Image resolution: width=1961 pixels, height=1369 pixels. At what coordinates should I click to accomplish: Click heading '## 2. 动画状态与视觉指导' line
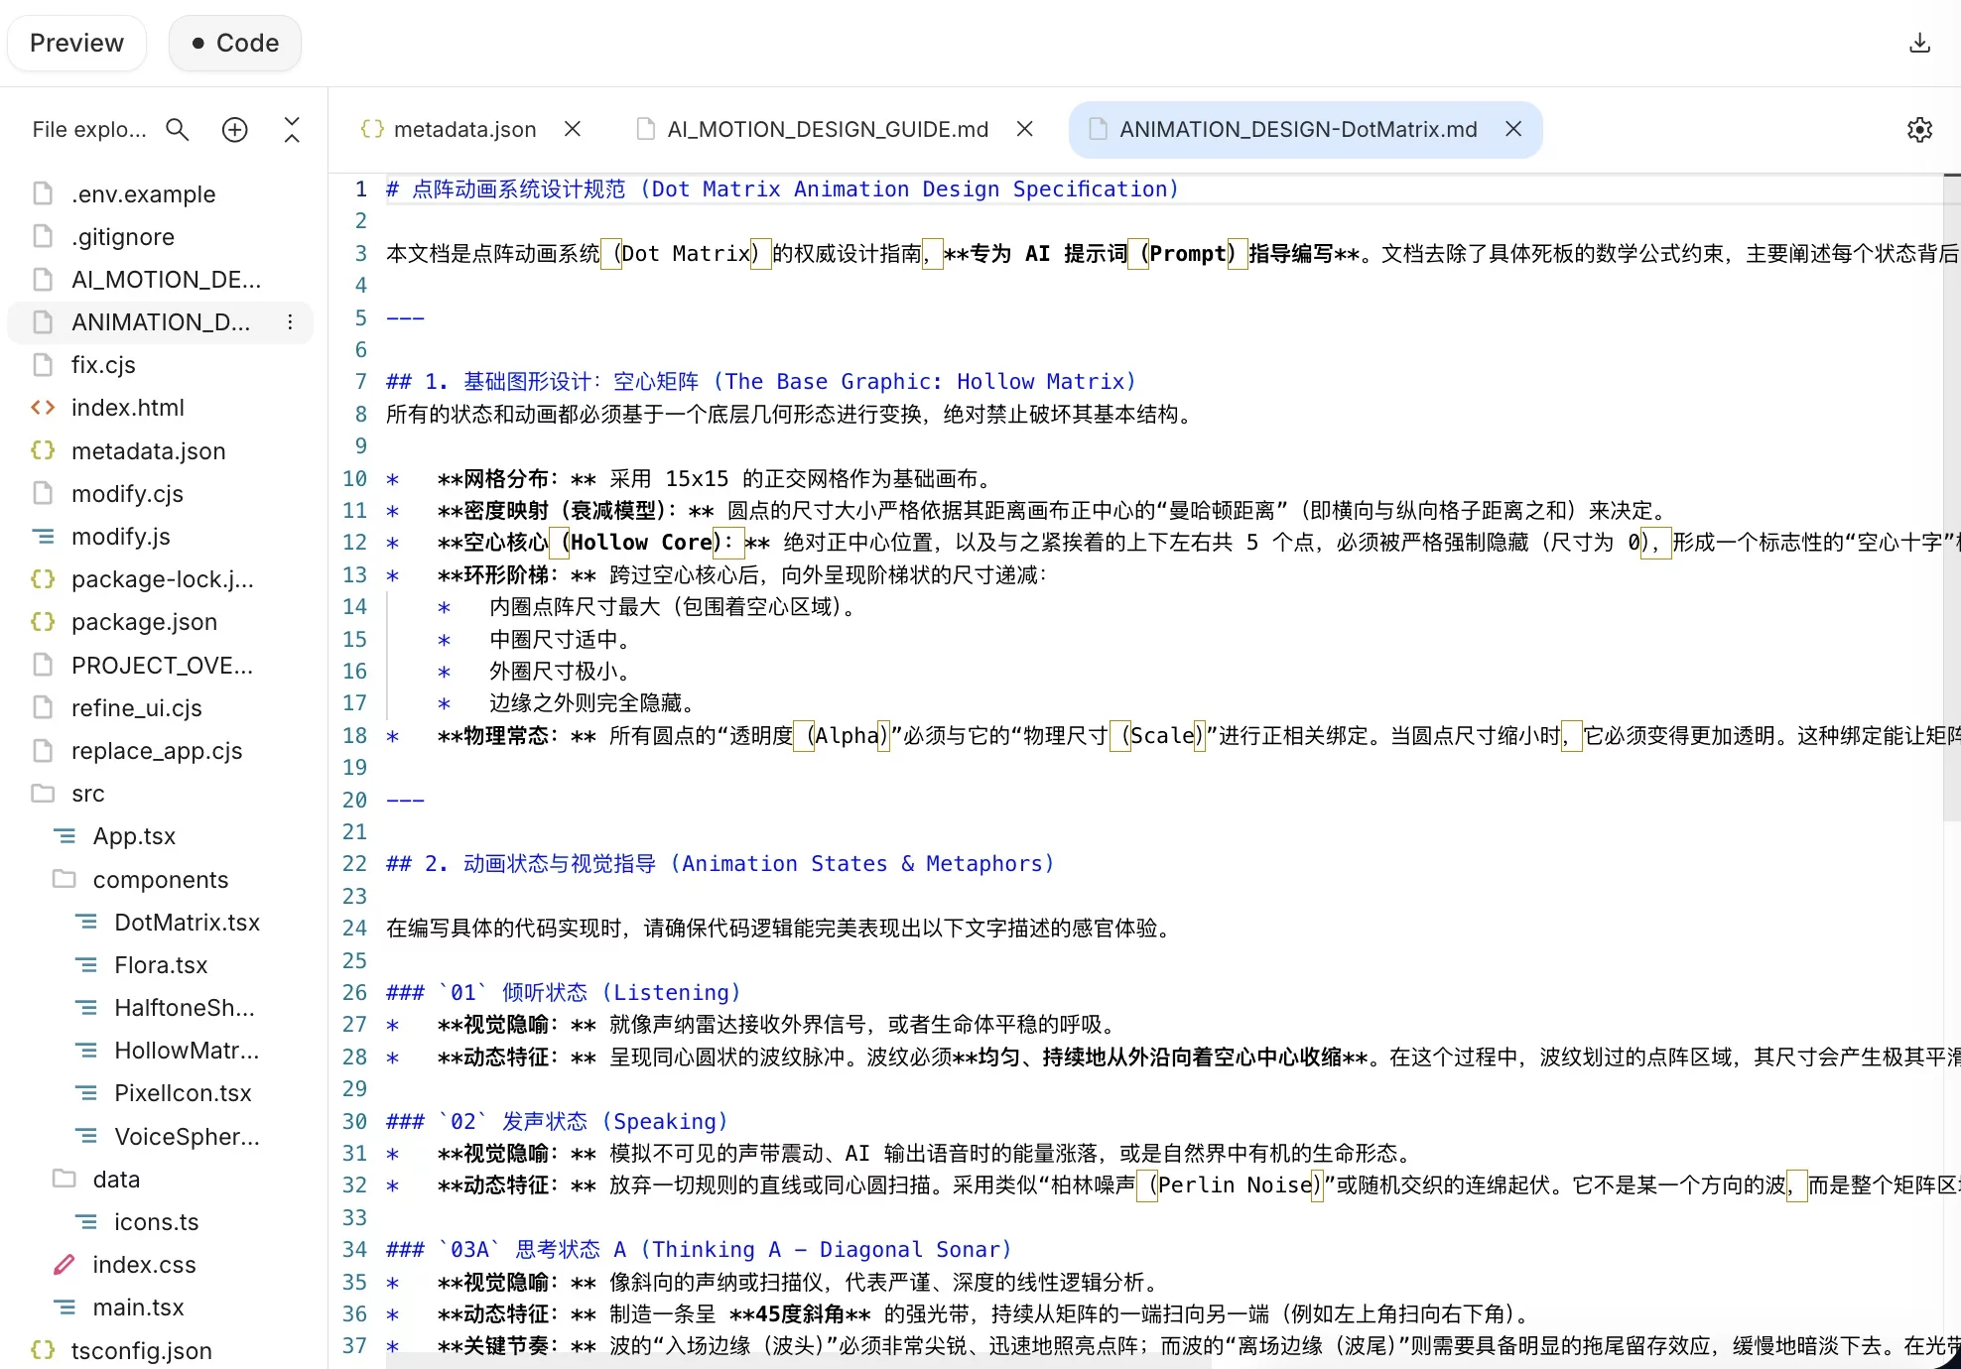click(720, 863)
